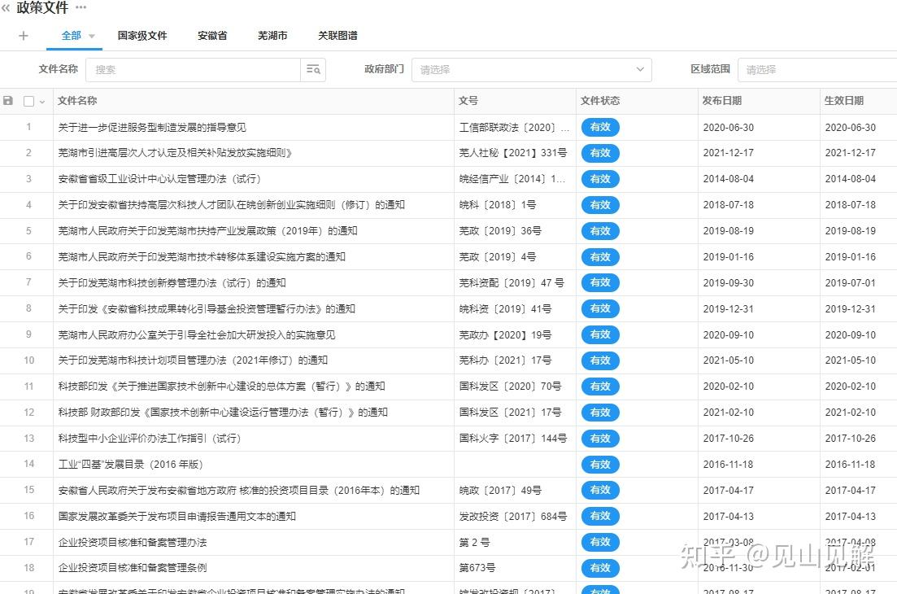
Task: Click 有效 status badge in row 1
Action: pyautogui.click(x=600, y=127)
